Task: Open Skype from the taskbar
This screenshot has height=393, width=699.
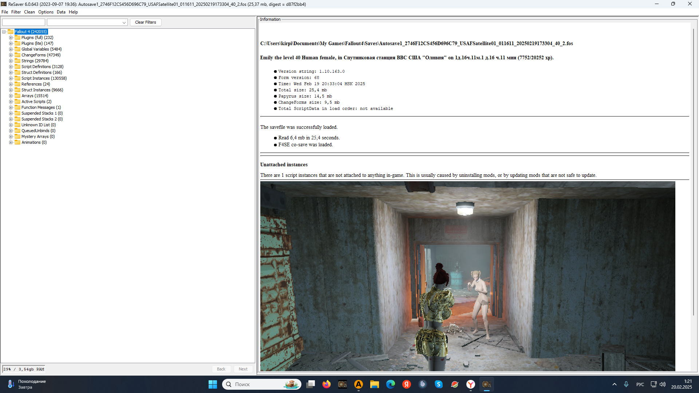Action: (x=439, y=384)
